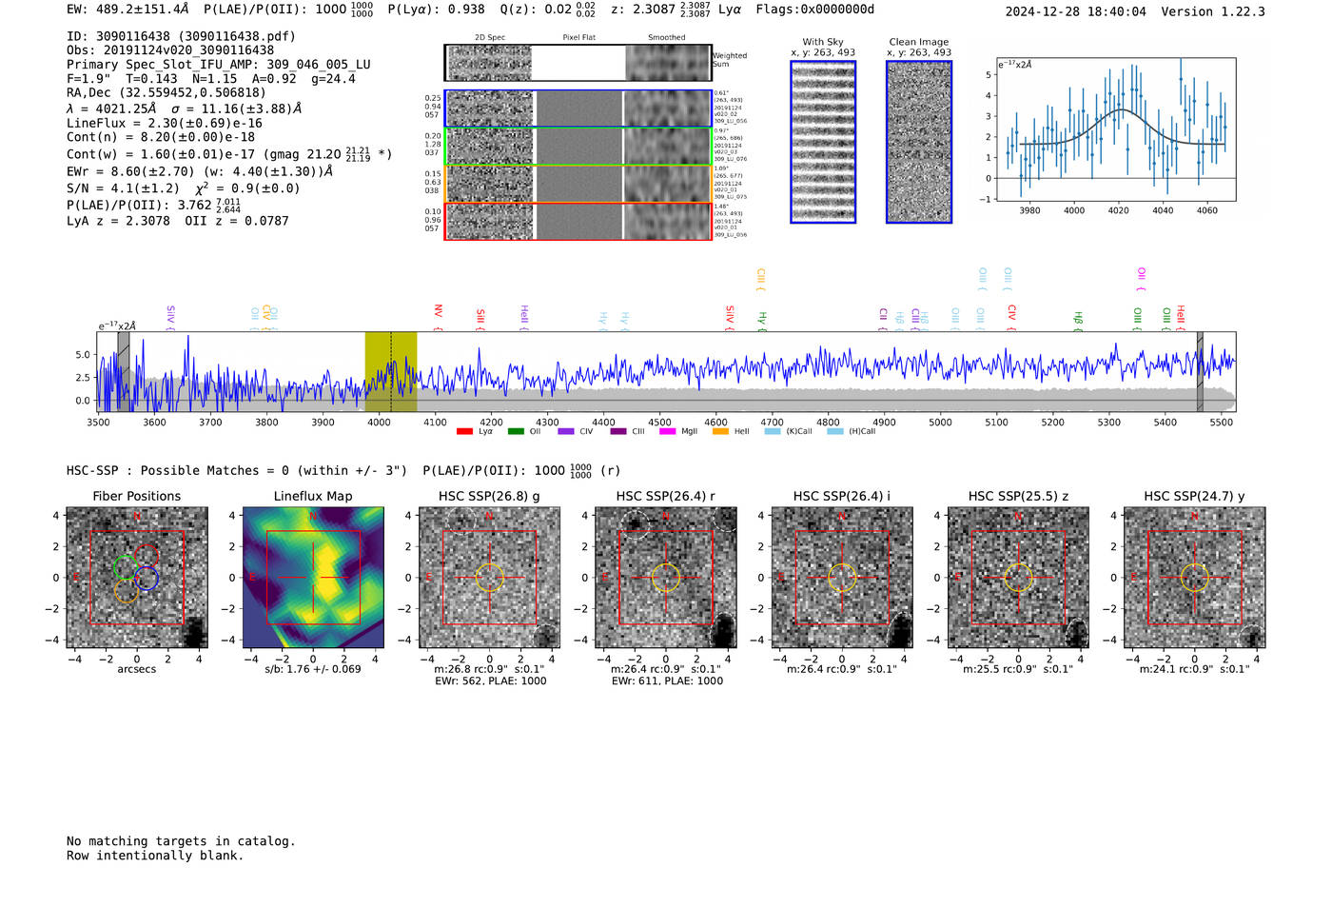Click the orange CIII line marker
The width and height of the screenshot is (1332, 907).
tap(760, 280)
